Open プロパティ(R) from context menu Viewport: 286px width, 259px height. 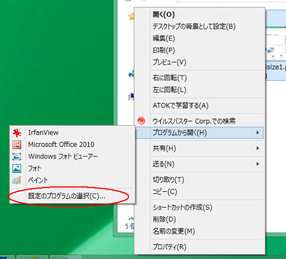[x=200, y=247]
